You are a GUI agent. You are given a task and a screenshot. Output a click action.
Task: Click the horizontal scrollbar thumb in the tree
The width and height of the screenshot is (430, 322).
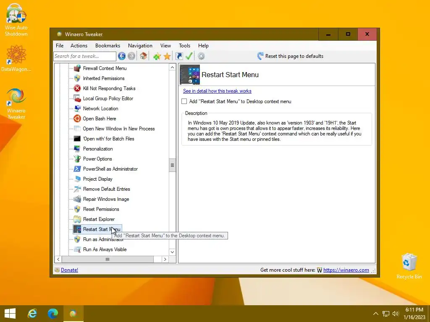(107, 259)
